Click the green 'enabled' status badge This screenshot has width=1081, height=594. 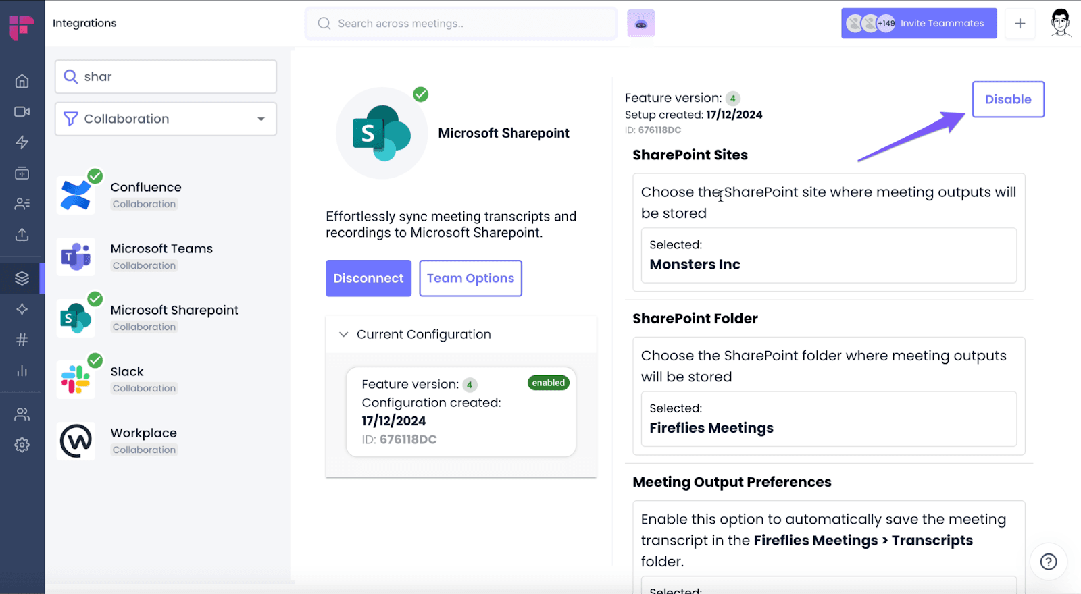pos(549,383)
